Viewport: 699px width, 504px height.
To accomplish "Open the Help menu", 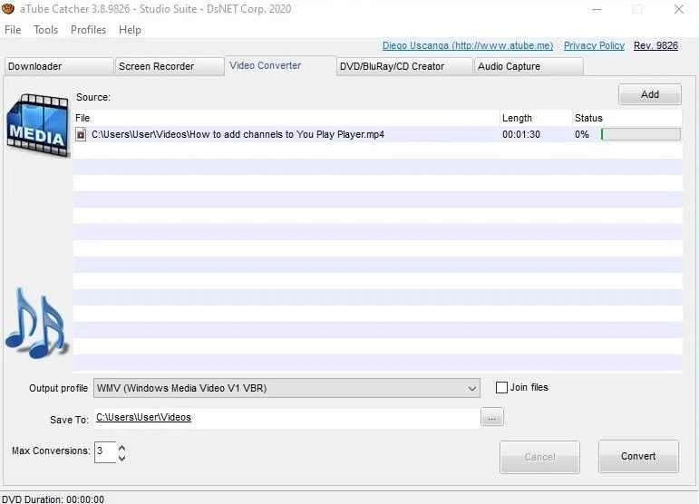I will click(x=130, y=30).
